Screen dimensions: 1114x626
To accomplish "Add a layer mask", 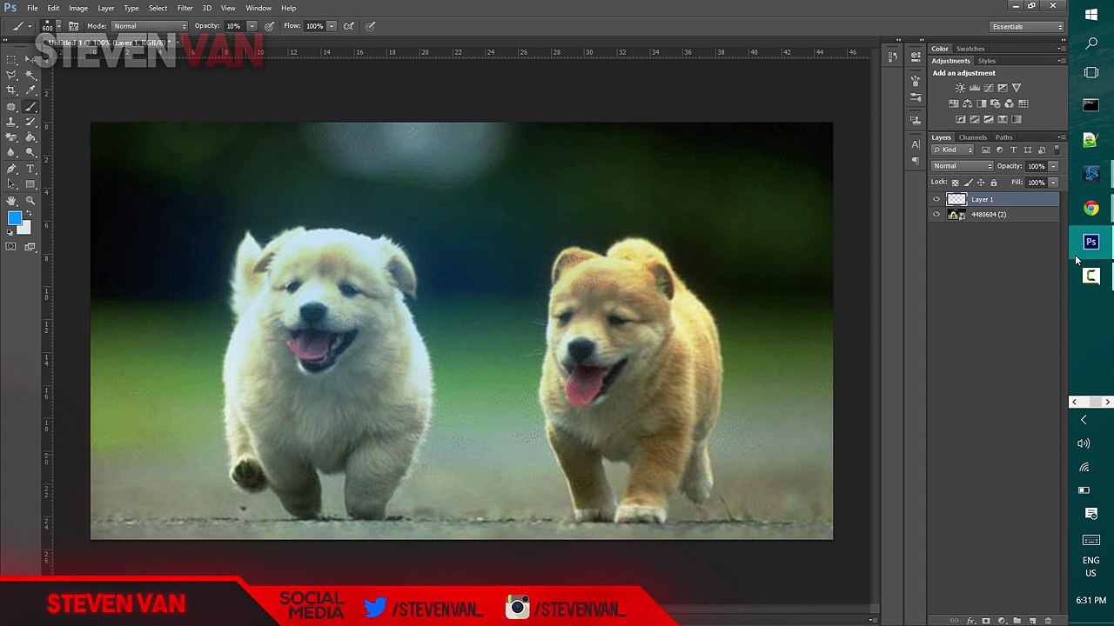I will tap(986, 621).
